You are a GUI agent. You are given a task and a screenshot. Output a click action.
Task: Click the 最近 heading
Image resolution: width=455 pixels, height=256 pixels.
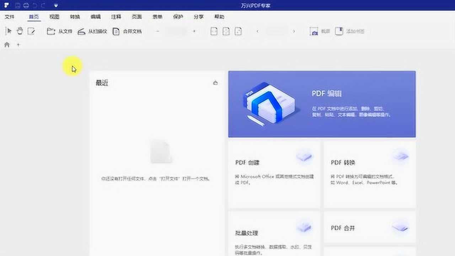pyautogui.click(x=102, y=83)
